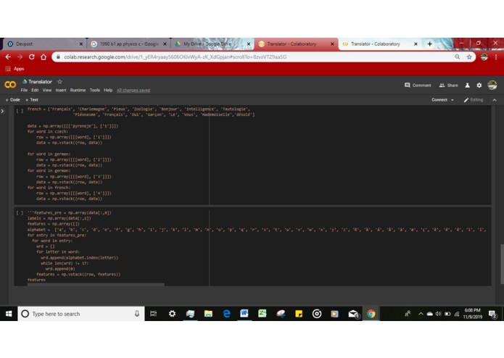Viewport: 504px width, 358px height.
Task: Open the Insert menu
Action: [61, 90]
